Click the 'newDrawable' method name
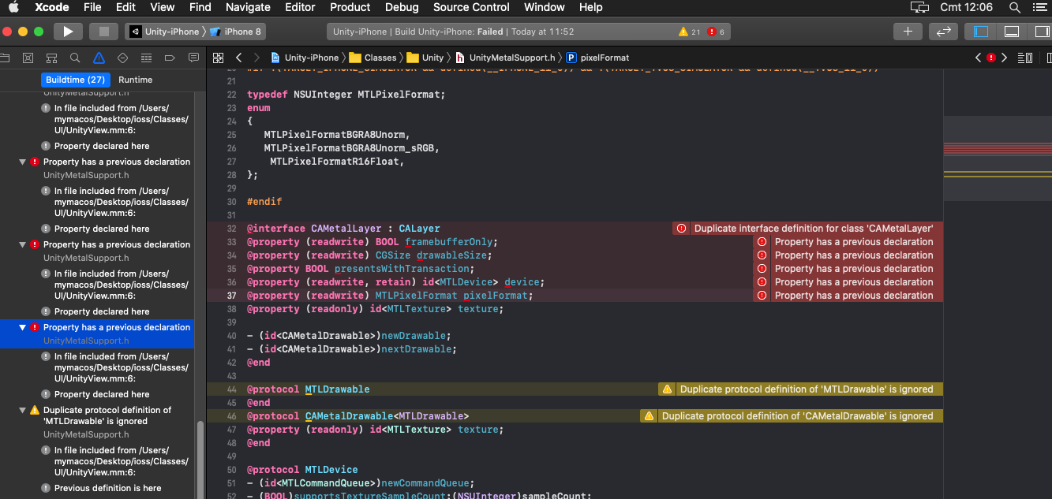This screenshot has height=499, width=1052. click(x=415, y=336)
